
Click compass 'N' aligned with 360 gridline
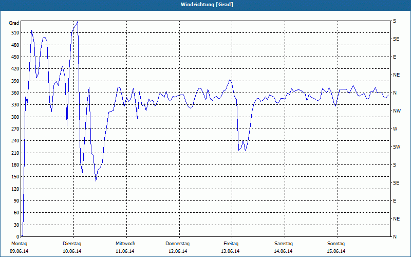pyautogui.click(x=395, y=93)
